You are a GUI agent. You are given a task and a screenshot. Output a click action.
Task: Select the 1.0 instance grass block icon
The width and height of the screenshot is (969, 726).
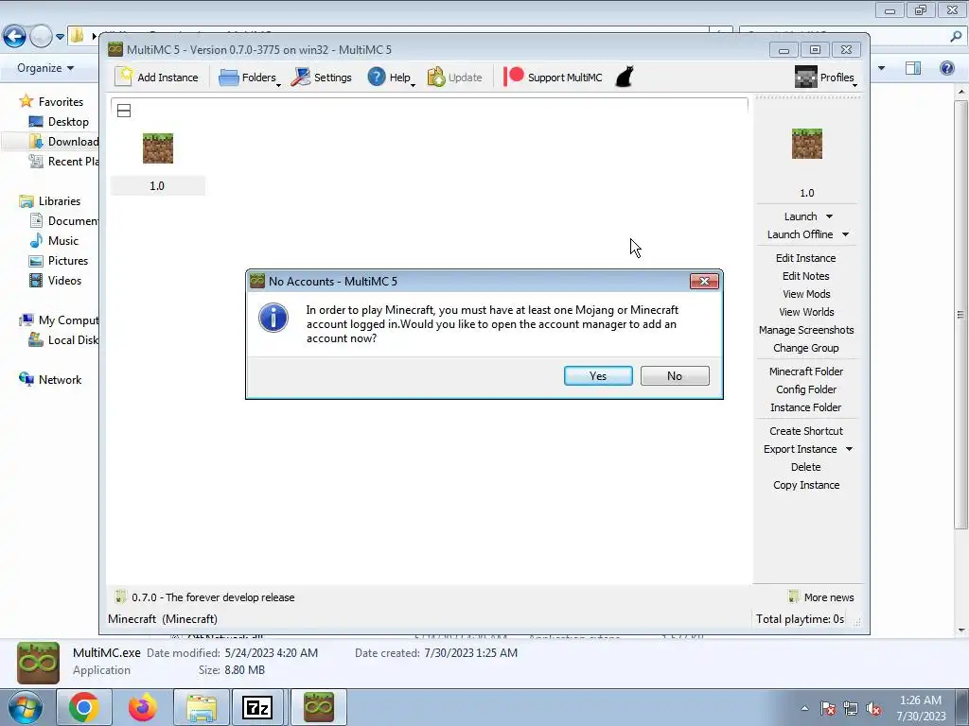point(158,148)
